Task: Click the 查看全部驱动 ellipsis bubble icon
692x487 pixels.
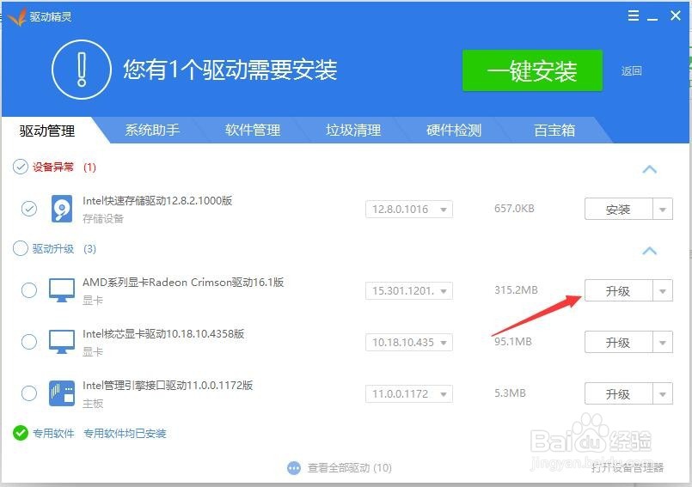Action: click(294, 468)
